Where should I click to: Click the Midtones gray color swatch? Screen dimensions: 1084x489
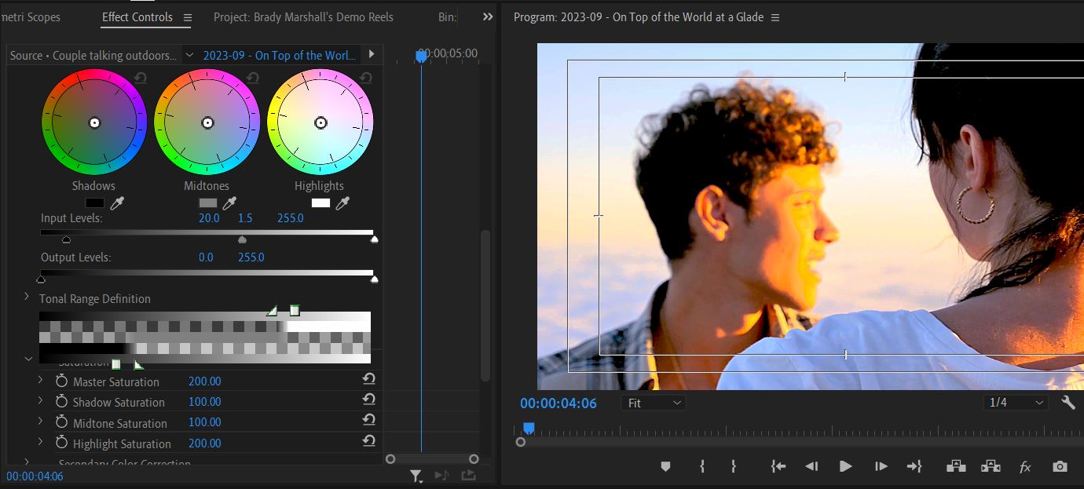click(x=208, y=203)
